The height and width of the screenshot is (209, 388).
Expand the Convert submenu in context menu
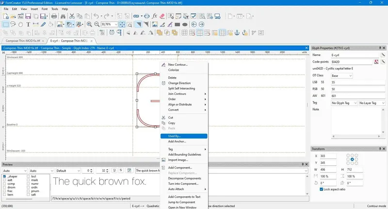(x=184, y=109)
